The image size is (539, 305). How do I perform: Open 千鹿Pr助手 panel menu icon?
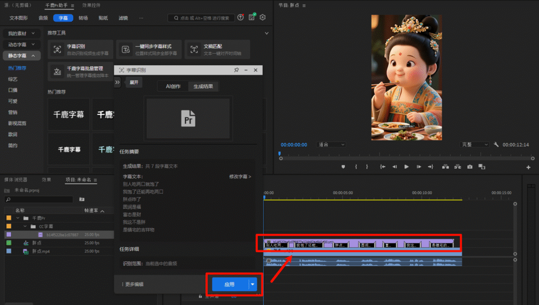(x=73, y=5)
